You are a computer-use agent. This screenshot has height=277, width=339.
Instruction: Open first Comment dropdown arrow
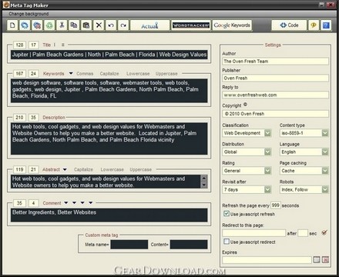click(66, 202)
